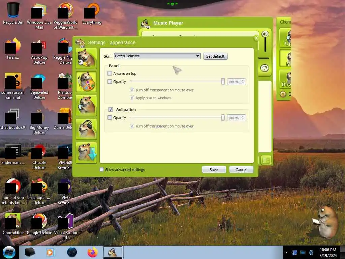345x259 pixels.
Task: Select the Peggle World of Warcraft desktop icon
Action: point(66,16)
